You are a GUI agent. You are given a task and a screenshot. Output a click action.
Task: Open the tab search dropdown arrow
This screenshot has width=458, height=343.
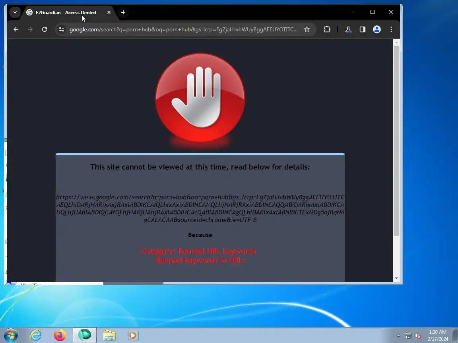coord(15,12)
